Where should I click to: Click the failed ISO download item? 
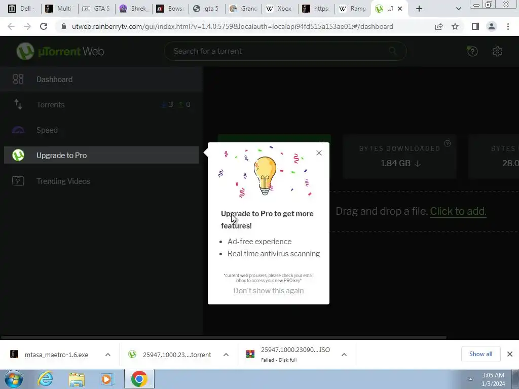(288, 354)
